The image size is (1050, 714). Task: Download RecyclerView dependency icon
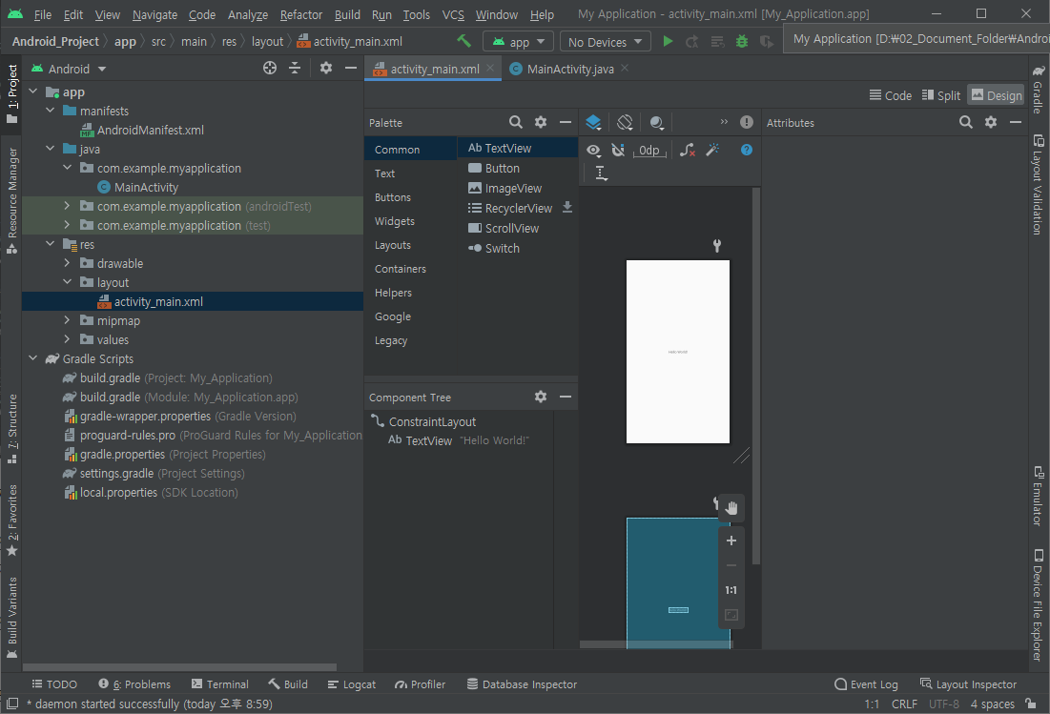click(x=567, y=208)
